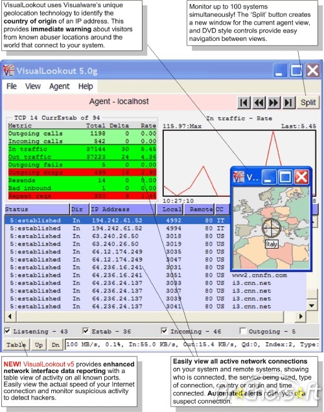Click the Remote column header
324x412 pixels.
point(199,209)
